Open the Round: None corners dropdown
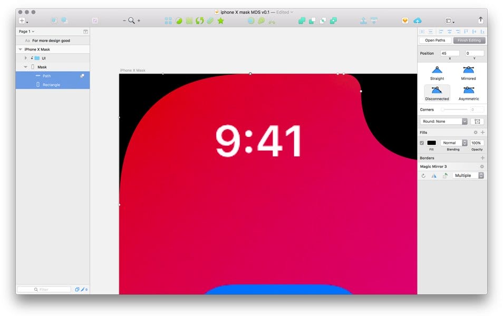503x316 pixels. tap(443, 121)
